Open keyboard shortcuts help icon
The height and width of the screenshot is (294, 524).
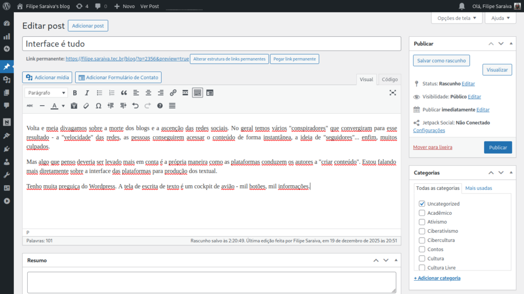click(160, 106)
